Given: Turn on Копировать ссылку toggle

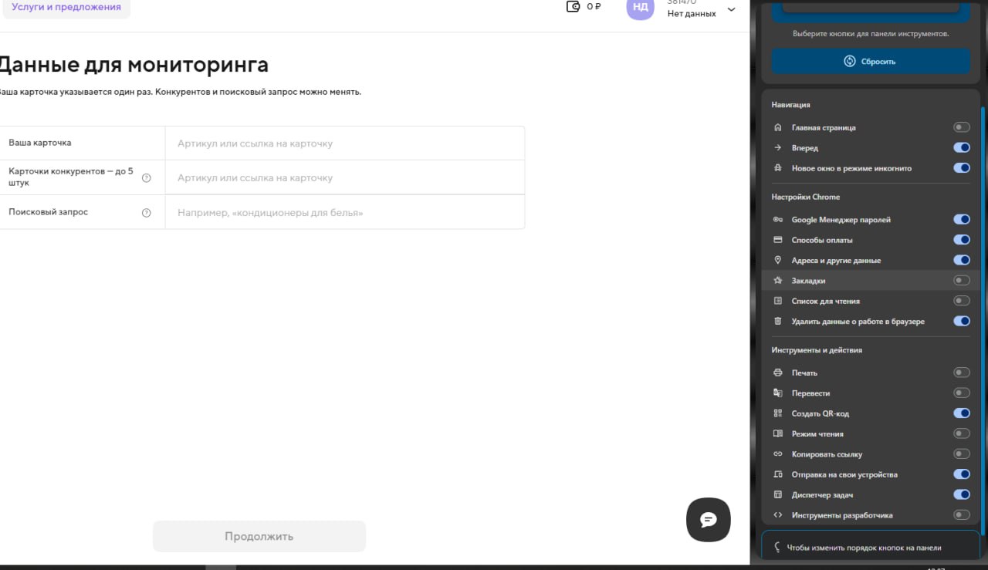Looking at the screenshot, I should (x=962, y=454).
